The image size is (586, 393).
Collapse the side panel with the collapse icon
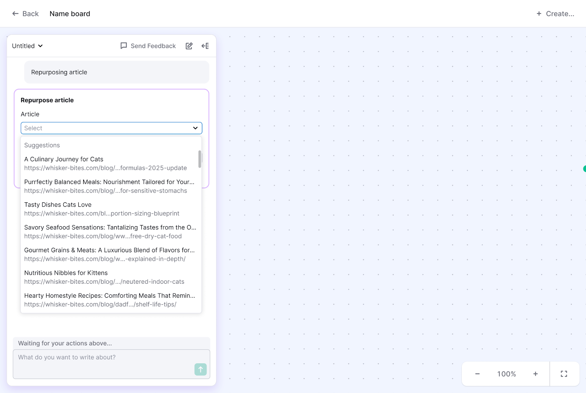[x=205, y=46]
